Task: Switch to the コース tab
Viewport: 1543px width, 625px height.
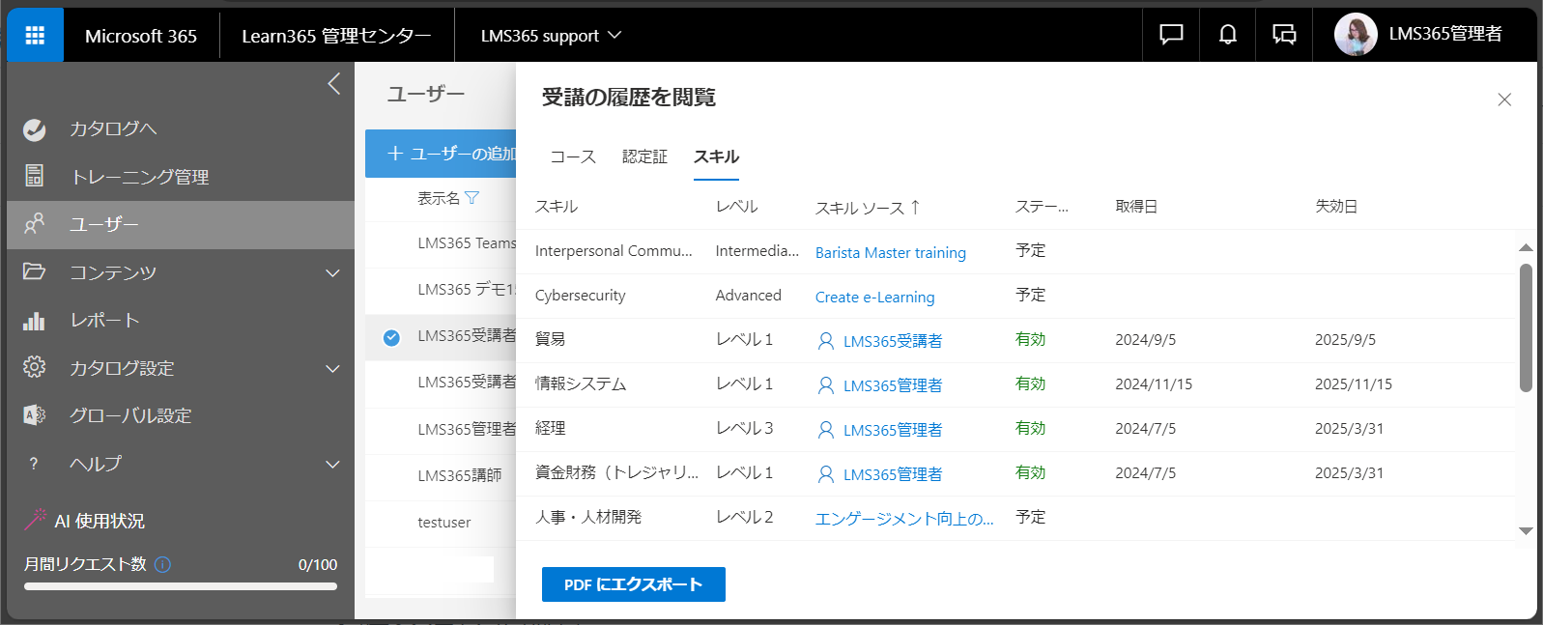Action: pyautogui.click(x=573, y=156)
